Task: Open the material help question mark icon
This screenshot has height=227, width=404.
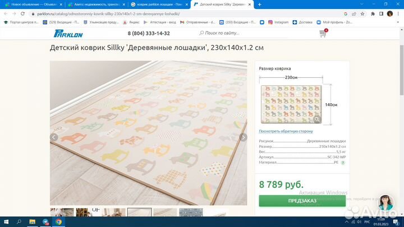Action: tap(343, 163)
